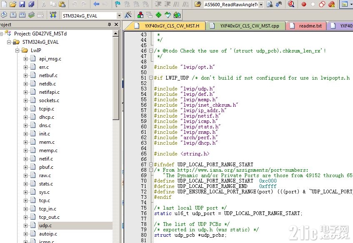Open the readme.txt tab

pos(306,26)
